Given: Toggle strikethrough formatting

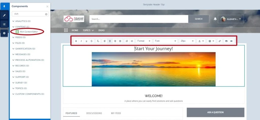Looking at the screenshot, I should click(91, 41).
